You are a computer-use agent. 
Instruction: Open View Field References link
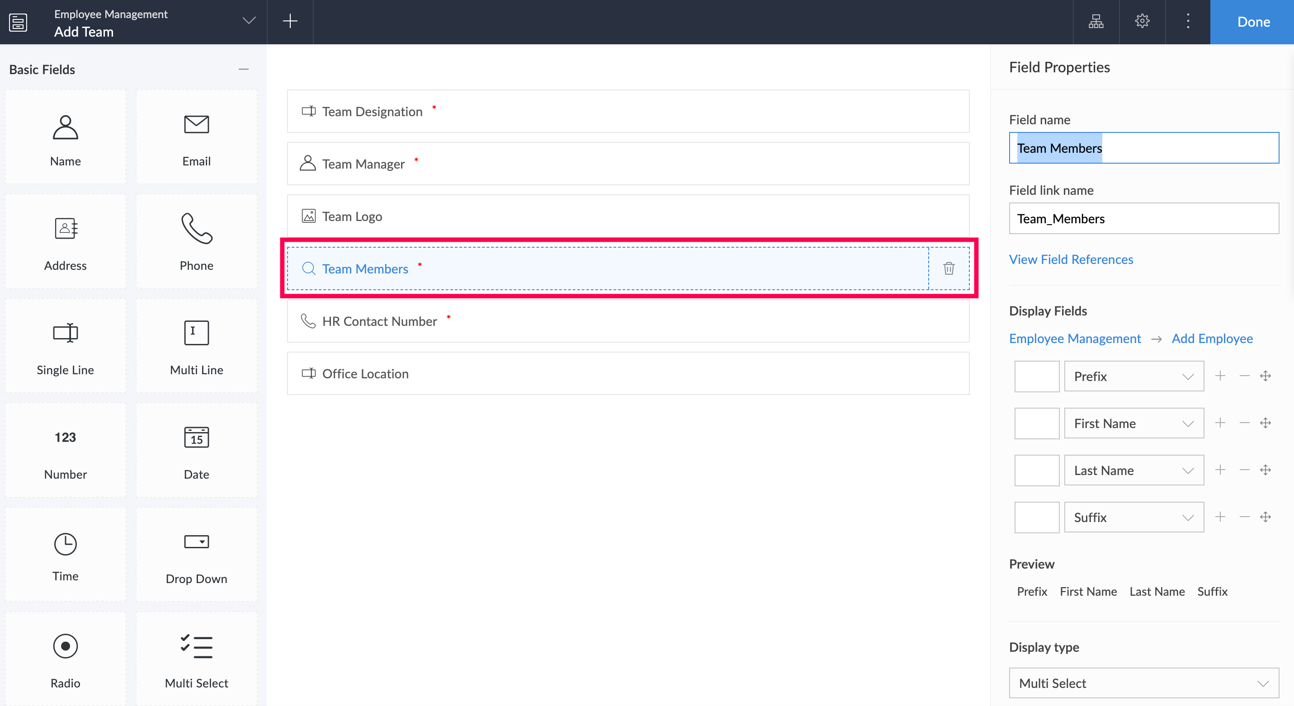tap(1071, 259)
